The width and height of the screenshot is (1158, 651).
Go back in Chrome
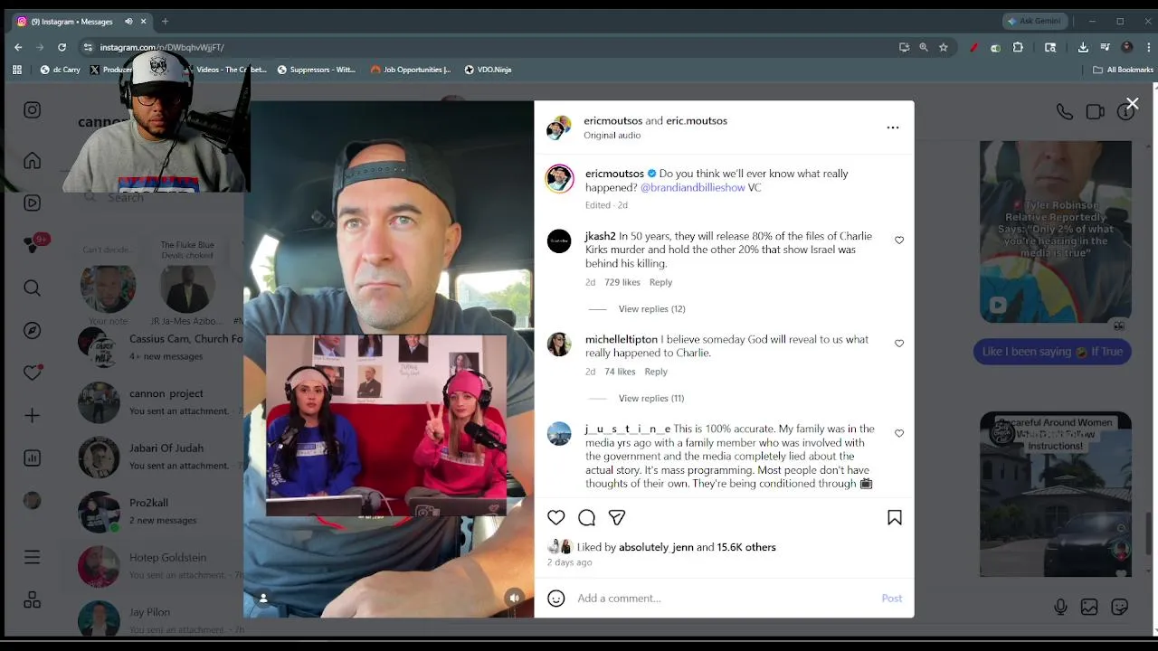(x=18, y=47)
